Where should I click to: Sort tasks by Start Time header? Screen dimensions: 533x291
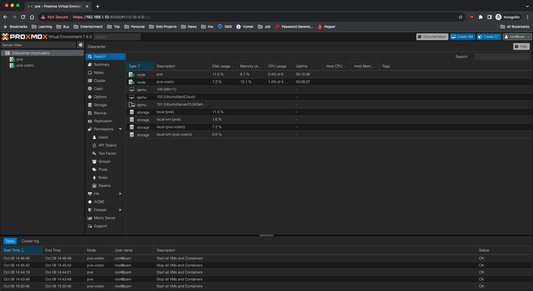[x=21, y=250]
